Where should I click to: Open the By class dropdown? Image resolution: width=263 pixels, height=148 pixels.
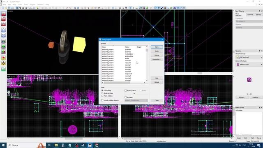pyautogui.click(x=136, y=100)
